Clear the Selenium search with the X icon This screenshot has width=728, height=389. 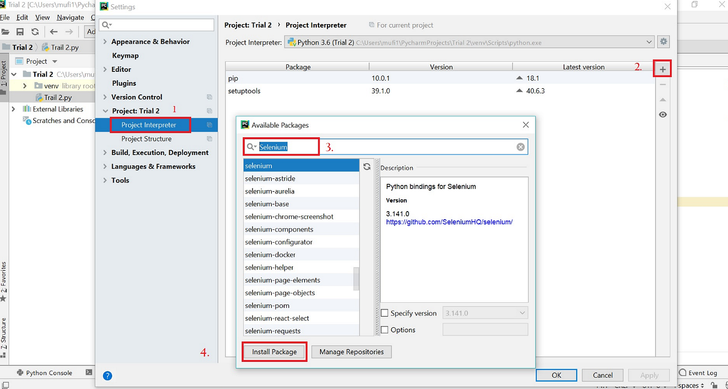tap(520, 146)
